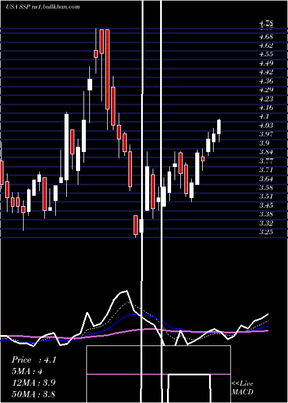Image resolution: width=288 pixels, height=403 pixels.
Task: Select the '12MA : 3.9' legend entry
Action: point(33,383)
